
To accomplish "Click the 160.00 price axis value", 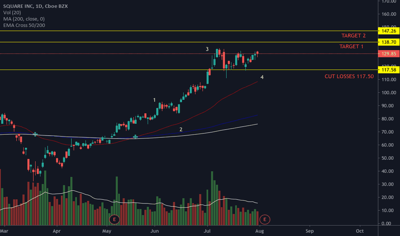I will pos(389,14).
